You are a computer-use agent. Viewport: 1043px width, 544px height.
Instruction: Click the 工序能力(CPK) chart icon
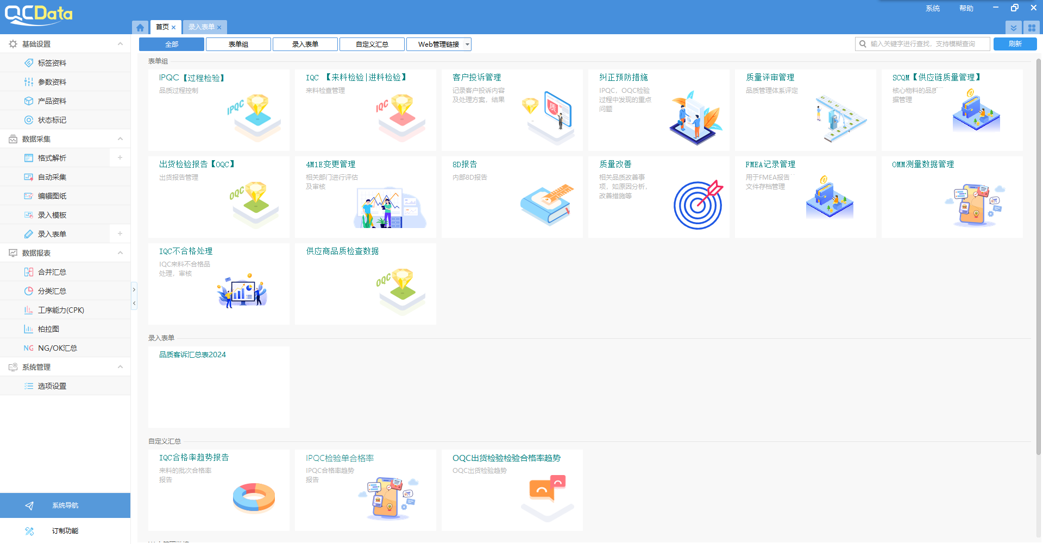[29, 310]
